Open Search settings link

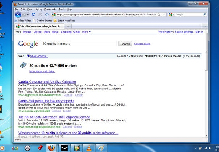tap(184, 32)
